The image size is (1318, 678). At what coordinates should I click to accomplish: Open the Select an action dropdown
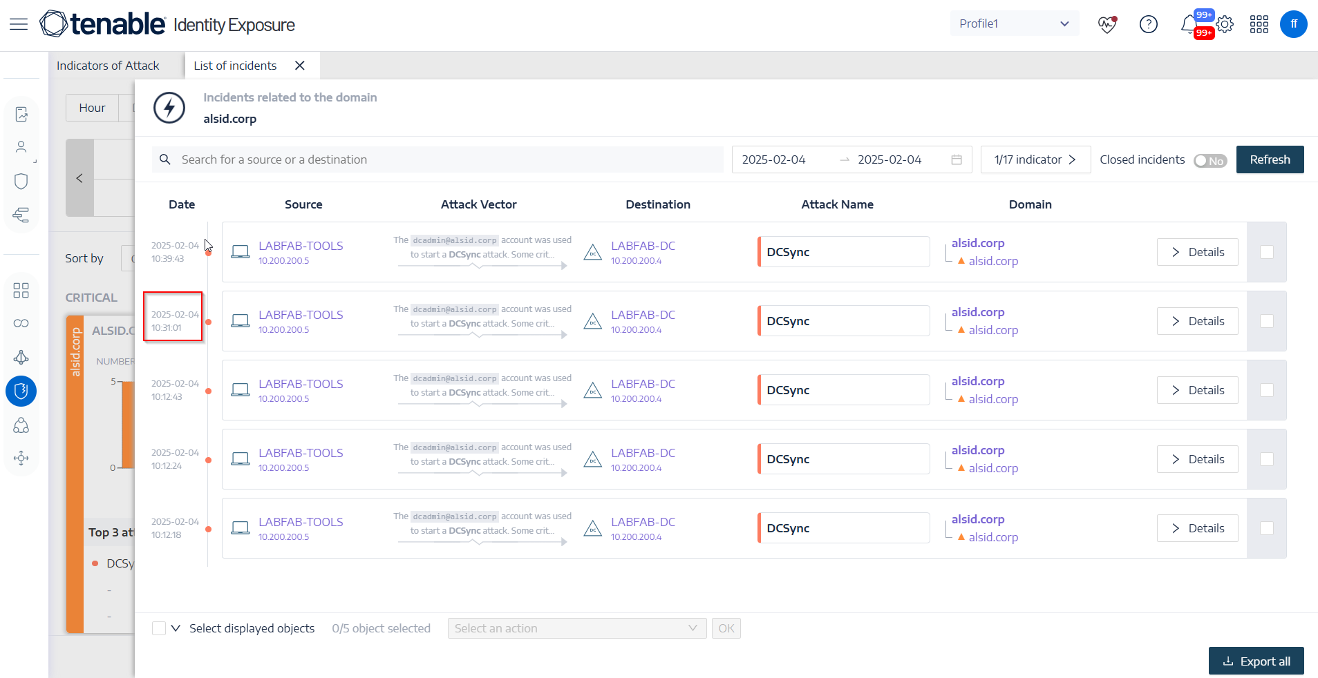coord(576,628)
